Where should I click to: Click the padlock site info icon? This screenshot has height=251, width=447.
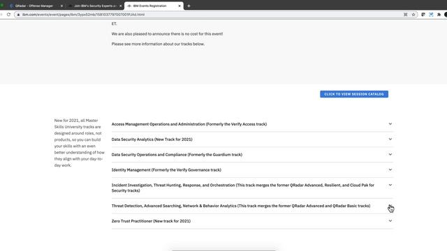tap(19, 15)
